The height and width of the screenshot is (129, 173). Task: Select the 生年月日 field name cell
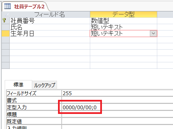50,34
